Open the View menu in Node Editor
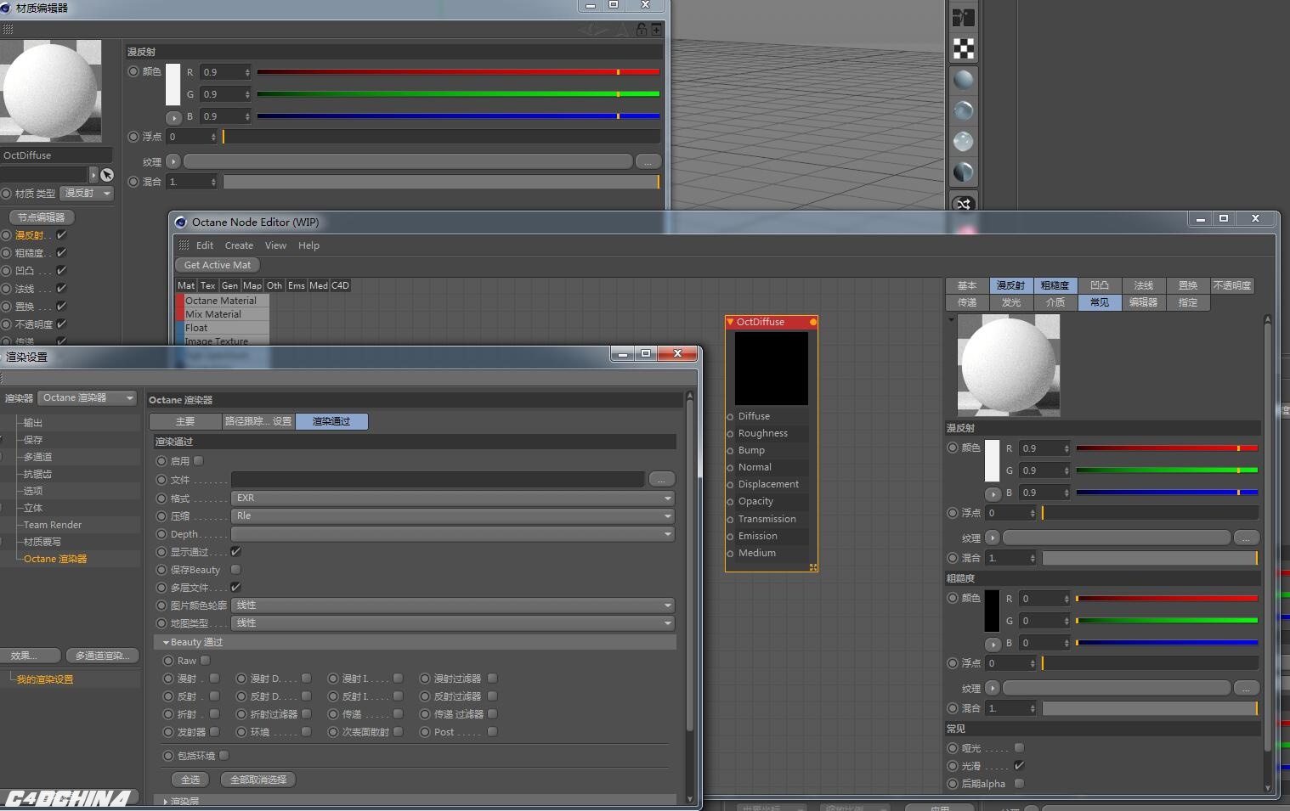The image size is (1290, 811). pos(275,245)
